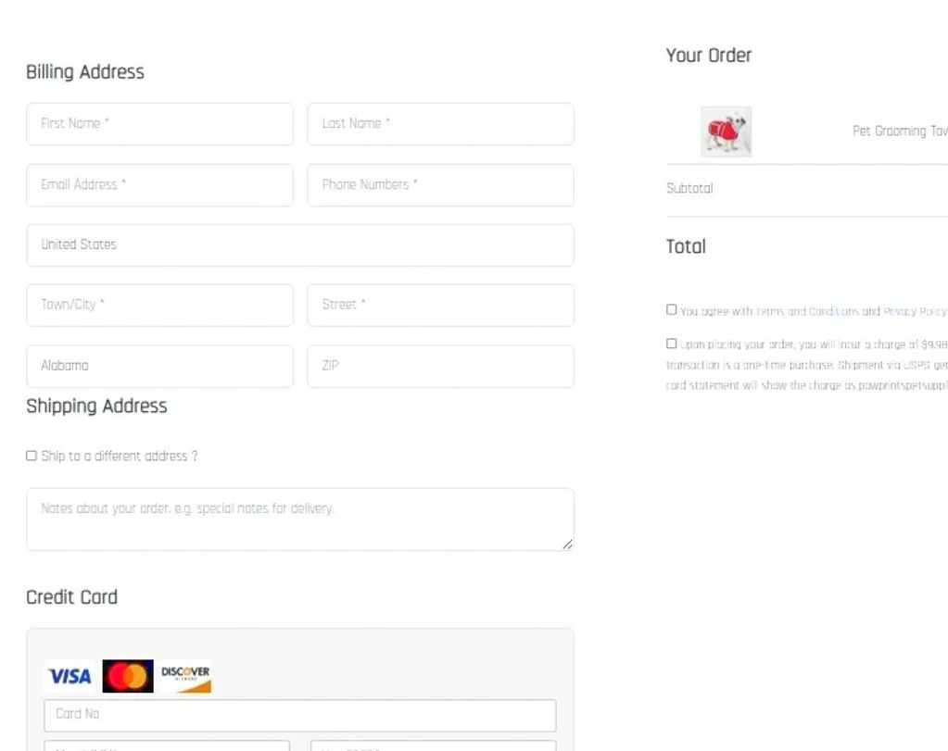
Task: Focus the First Name field
Action: tap(159, 124)
